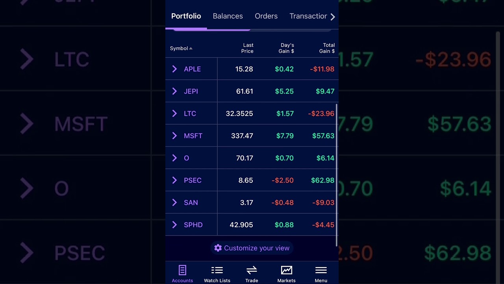Click the MSFT last price 337.47
Viewport: 504px width, 284px height.
click(x=242, y=136)
